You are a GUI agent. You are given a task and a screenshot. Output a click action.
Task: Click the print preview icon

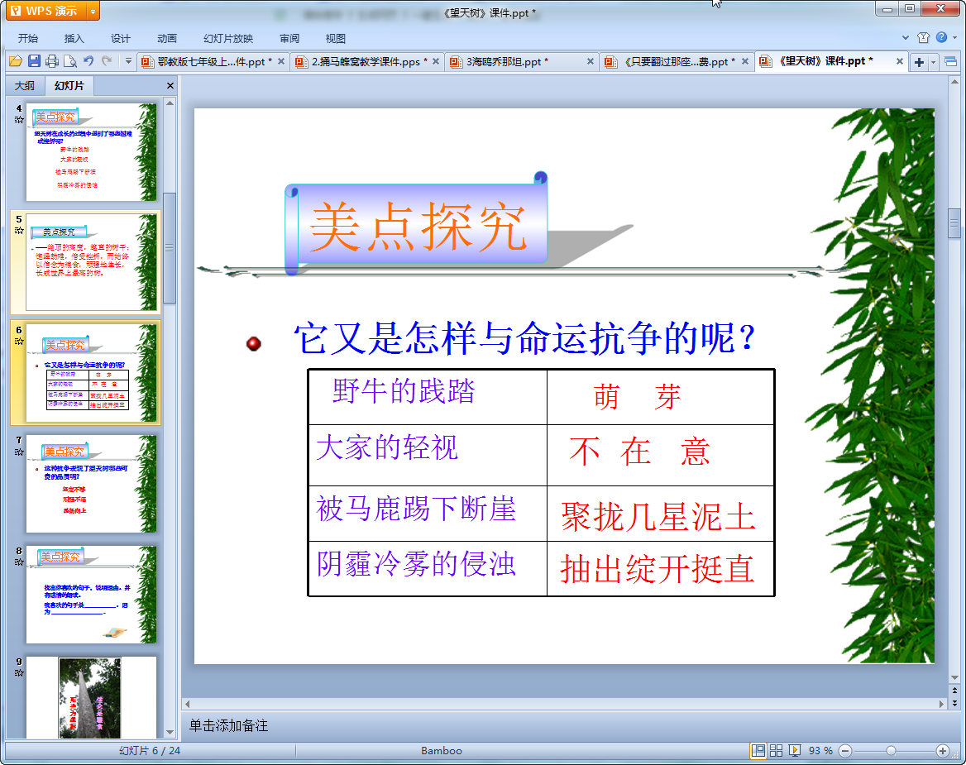(x=70, y=61)
